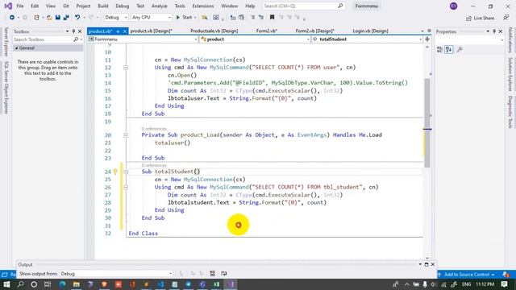Open Solution Explorer side tab
This screenshot has width=516, height=290.
coord(510,74)
